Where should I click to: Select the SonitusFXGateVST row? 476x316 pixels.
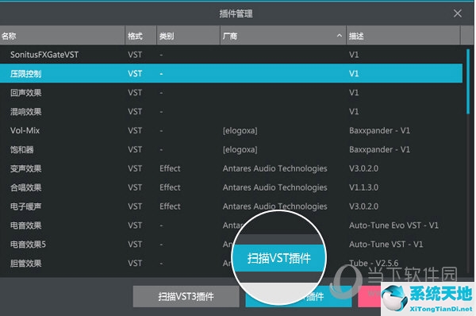[x=231, y=55]
